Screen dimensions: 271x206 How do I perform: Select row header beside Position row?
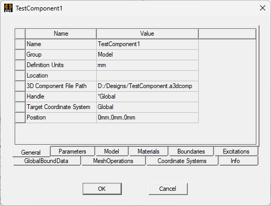click(20, 117)
